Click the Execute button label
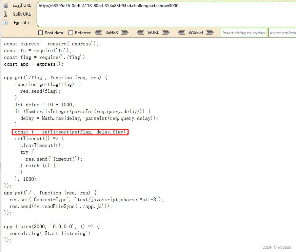The height and width of the screenshot is (252, 296). point(21,23)
